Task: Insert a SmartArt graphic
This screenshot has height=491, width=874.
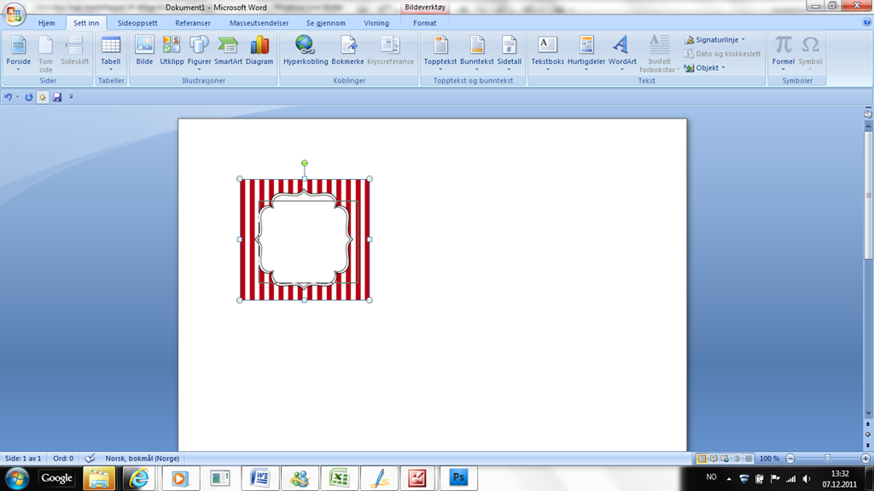Action: pos(228,51)
